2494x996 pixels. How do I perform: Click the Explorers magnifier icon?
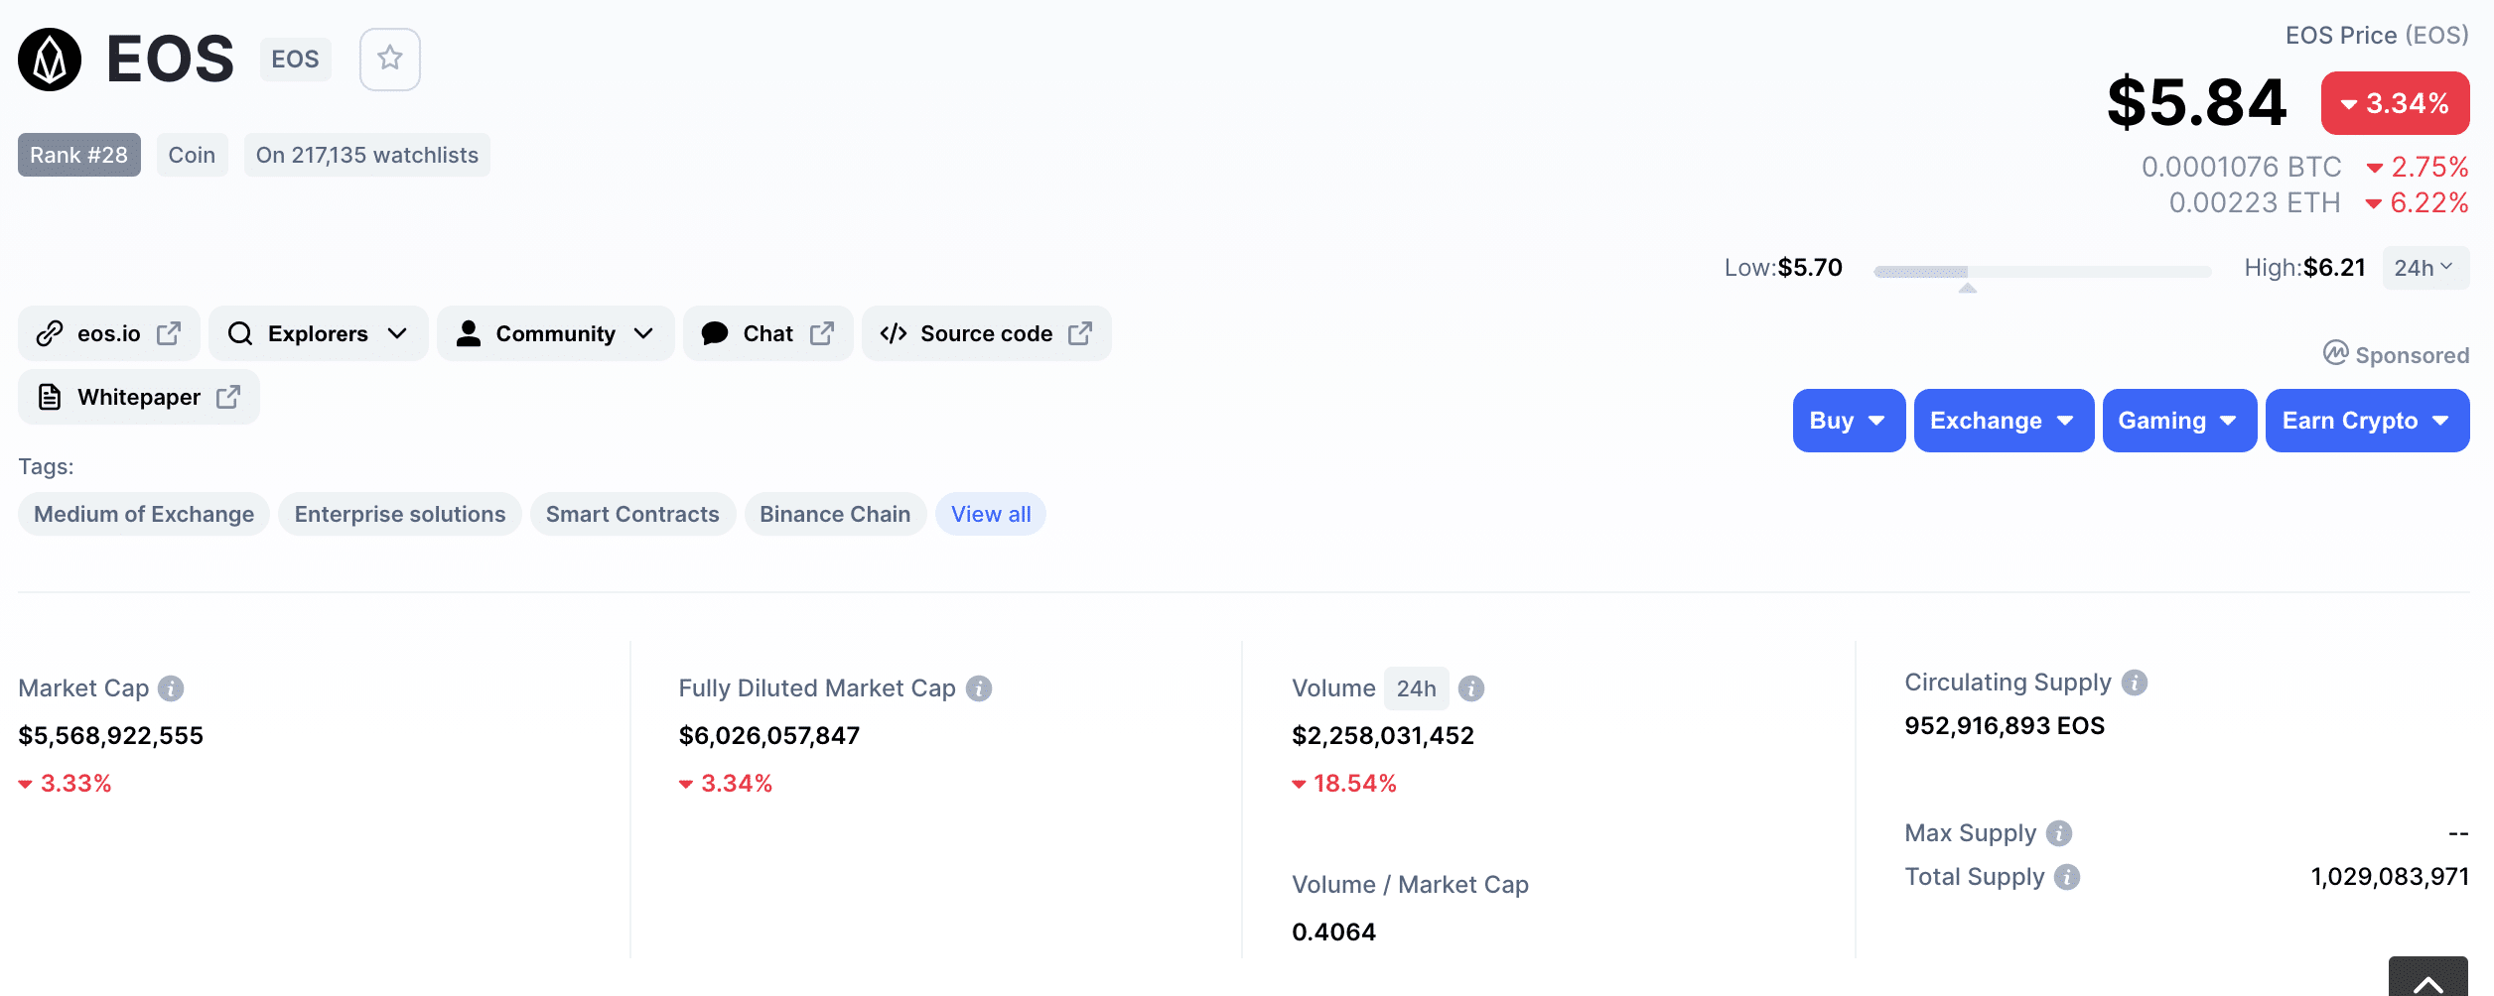coord(240,333)
